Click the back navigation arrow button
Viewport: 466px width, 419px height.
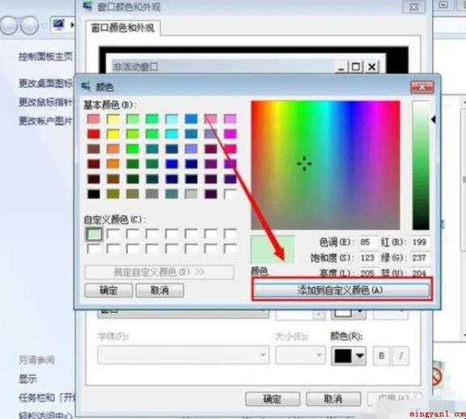coord(9,25)
